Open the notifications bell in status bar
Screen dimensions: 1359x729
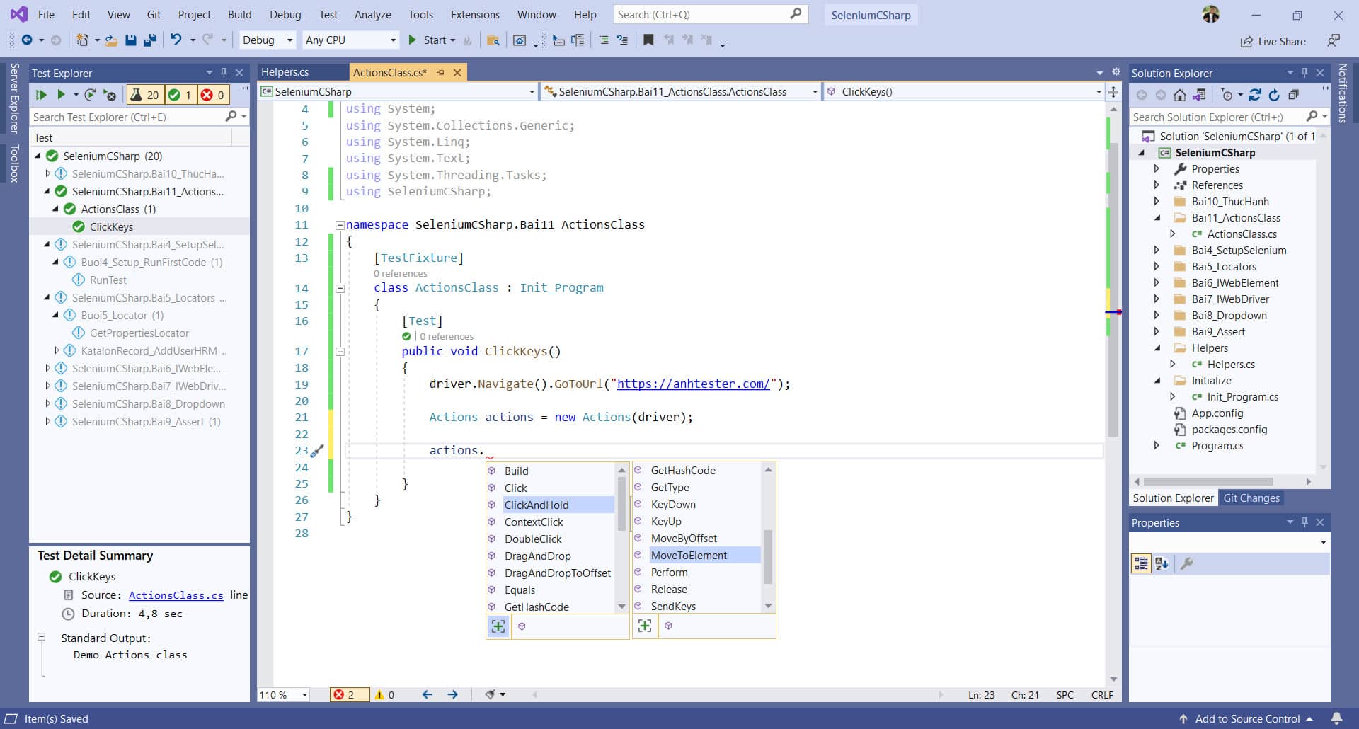[x=1336, y=718]
